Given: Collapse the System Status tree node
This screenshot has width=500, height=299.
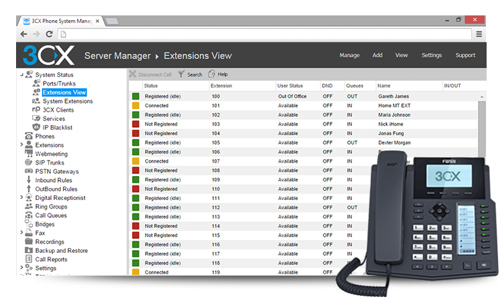Looking at the screenshot, I should pyautogui.click(x=21, y=75).
